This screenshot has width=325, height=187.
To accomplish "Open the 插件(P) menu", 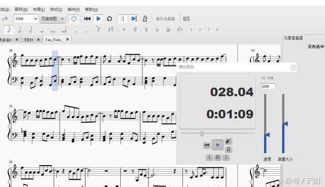I will (x=74, y=10).
